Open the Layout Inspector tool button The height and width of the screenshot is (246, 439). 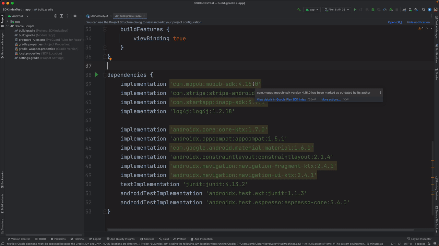pos(419,239)
